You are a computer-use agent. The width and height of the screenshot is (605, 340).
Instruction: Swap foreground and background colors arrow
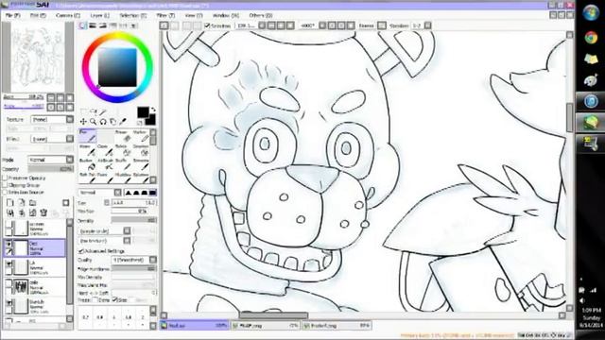click(x=153, y=110)
